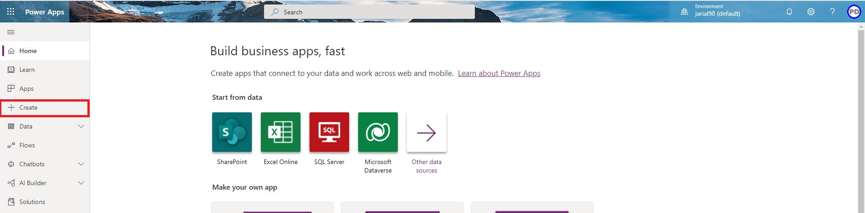Click into the Search box

[369, 12]
